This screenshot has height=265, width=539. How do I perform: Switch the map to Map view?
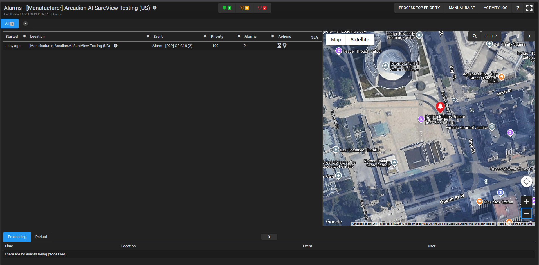pyautogui.click(x=335, y=39)
